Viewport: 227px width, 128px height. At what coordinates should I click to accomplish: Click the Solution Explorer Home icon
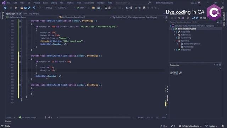tap(179, 18)
